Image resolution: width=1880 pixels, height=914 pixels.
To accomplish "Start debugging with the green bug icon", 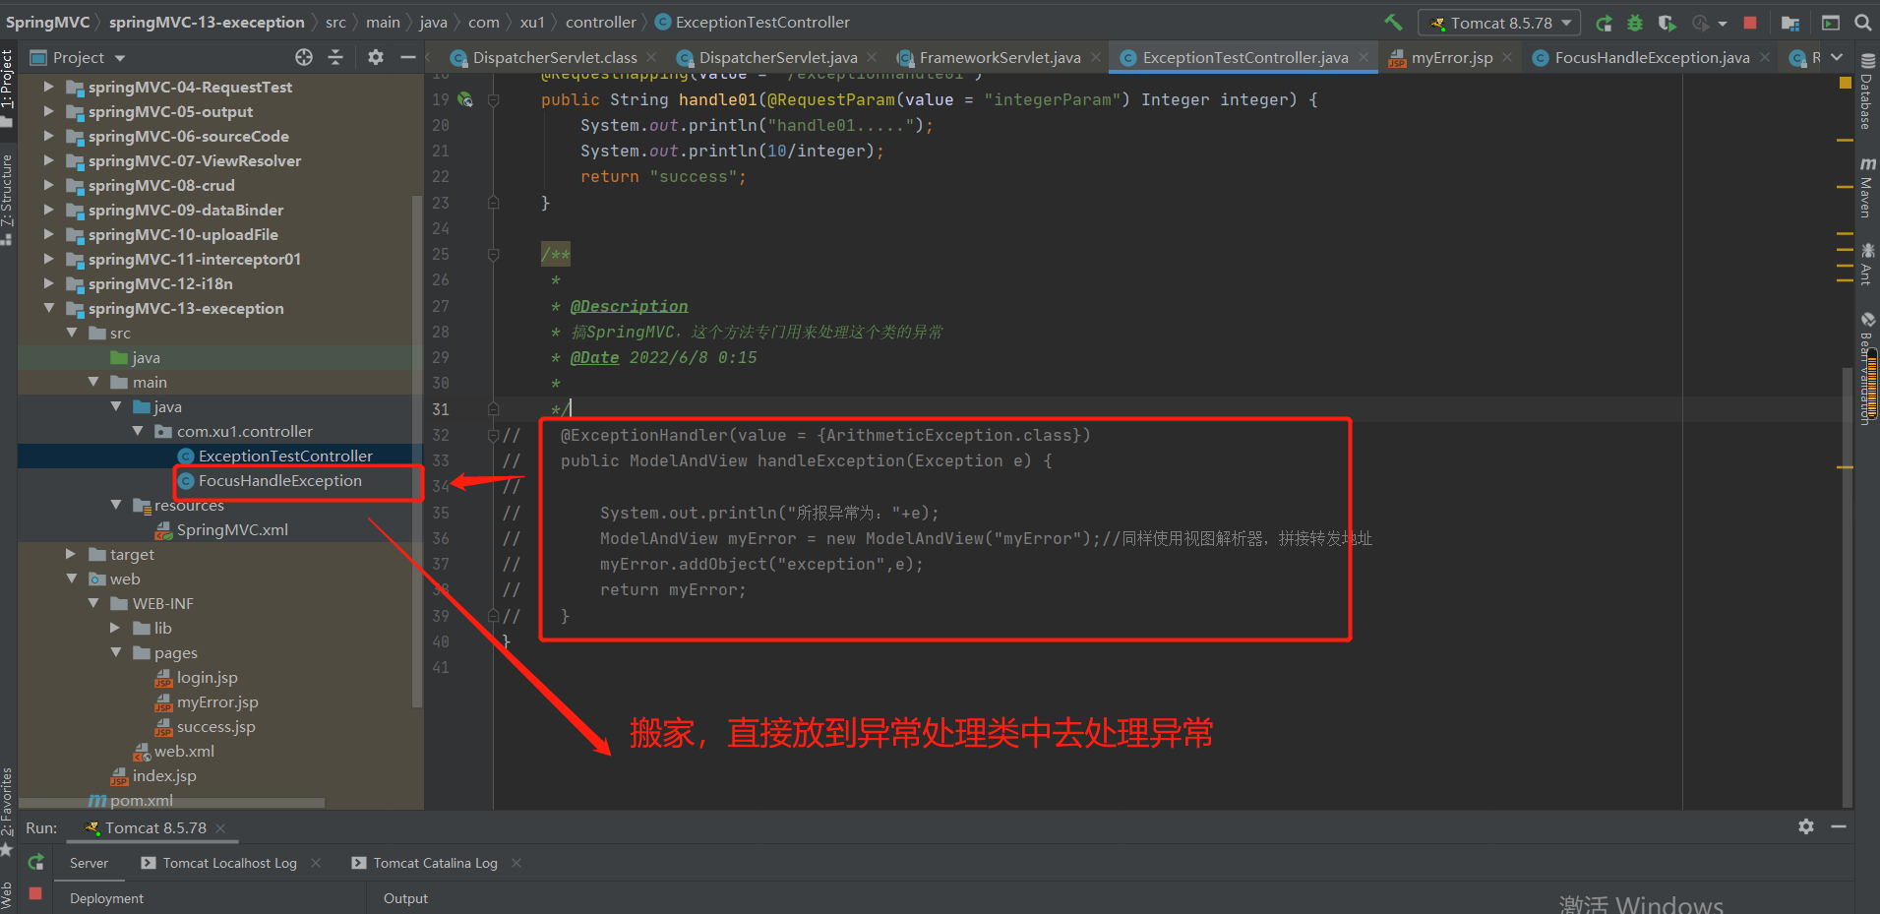I will 1635,23.
